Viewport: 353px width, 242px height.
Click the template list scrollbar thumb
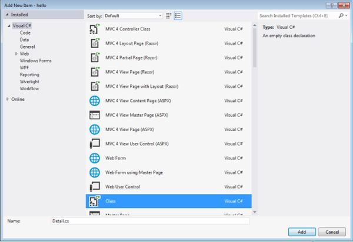tap(255, 47)
